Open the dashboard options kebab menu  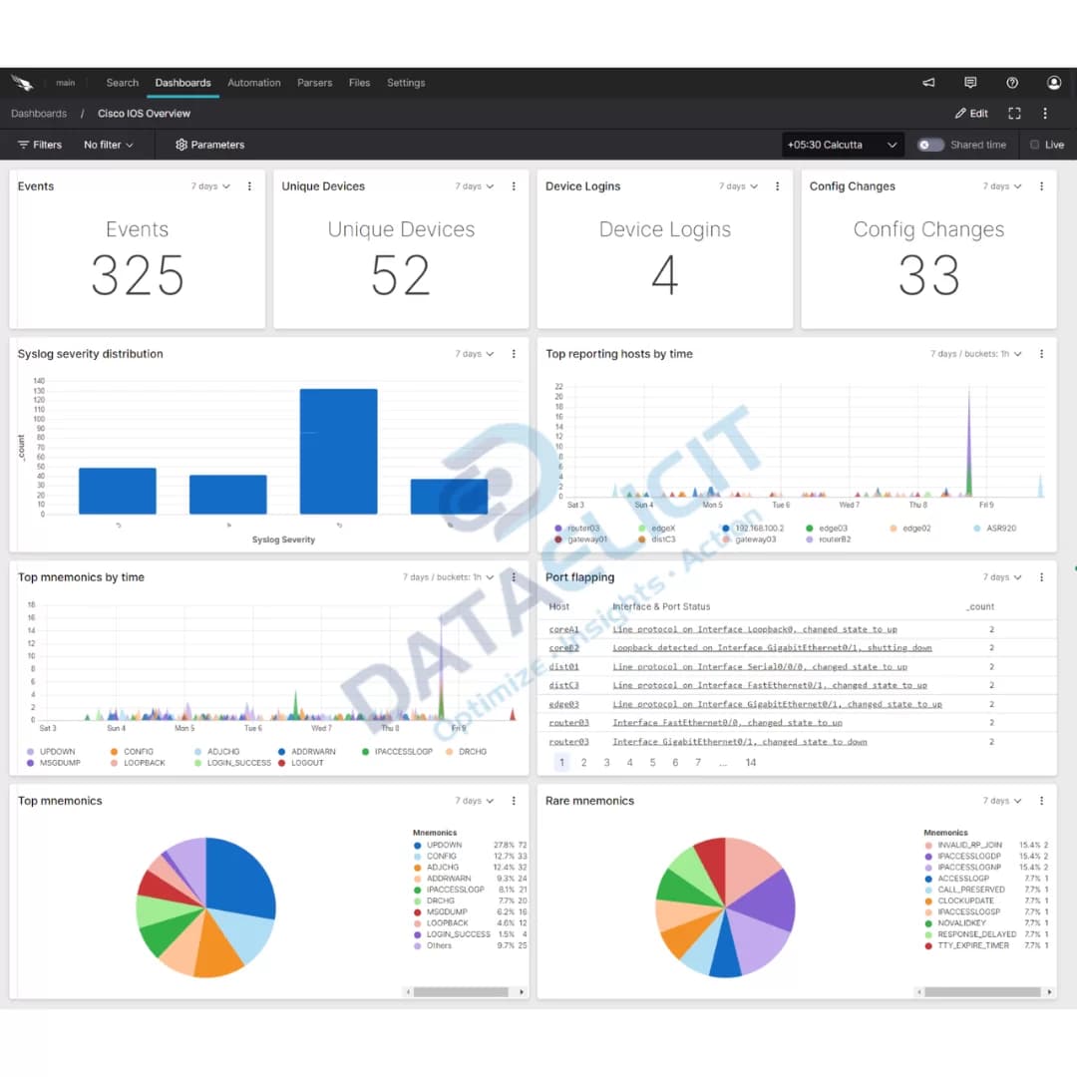pos(1045,114)
